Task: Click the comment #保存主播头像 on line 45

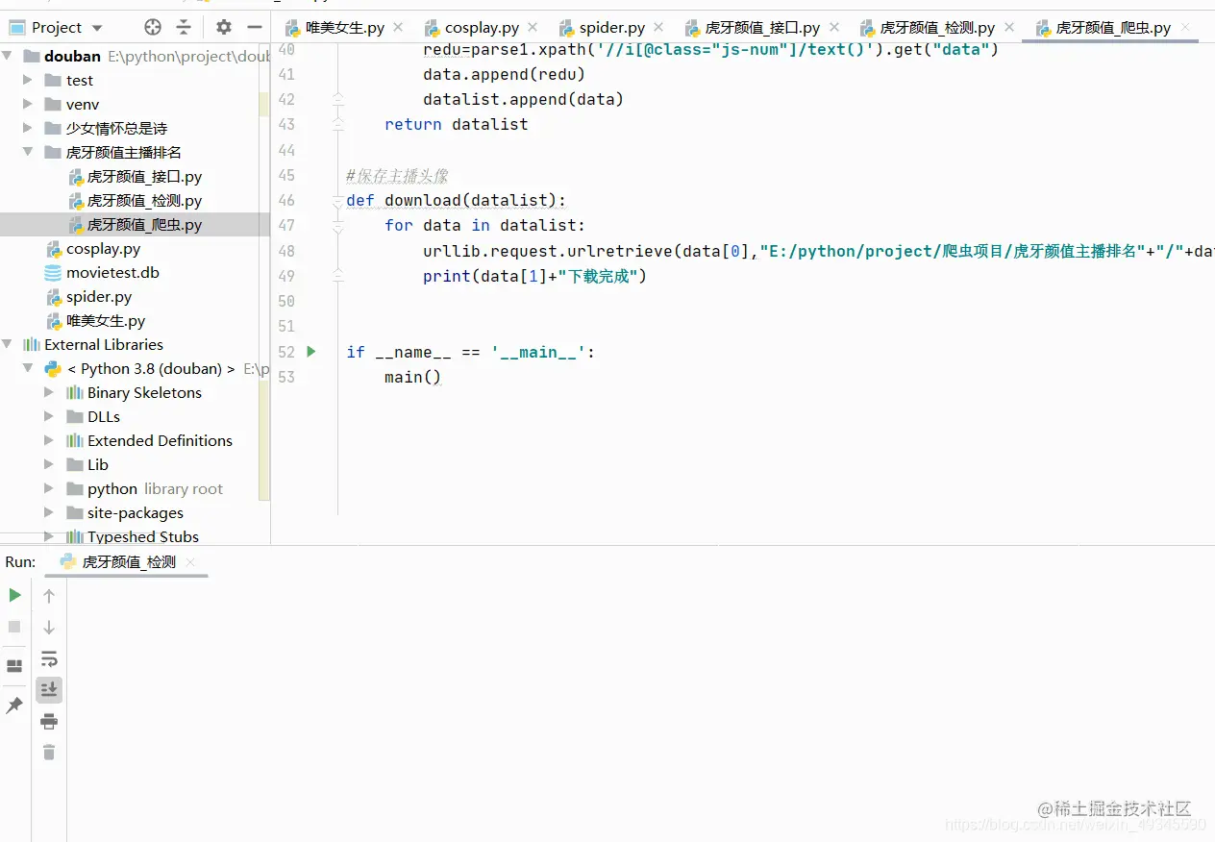Action: pyautogui.click(x=397, y=176)
